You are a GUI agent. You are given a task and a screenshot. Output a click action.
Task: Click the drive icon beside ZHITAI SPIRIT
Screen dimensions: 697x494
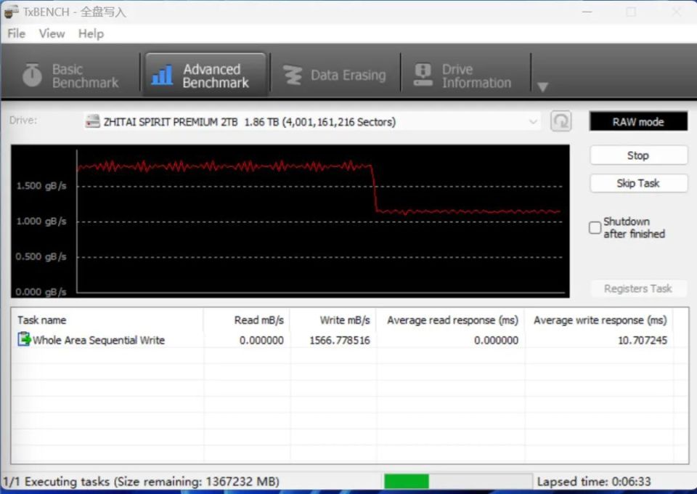pyautogui.click(x=92, y=121)
